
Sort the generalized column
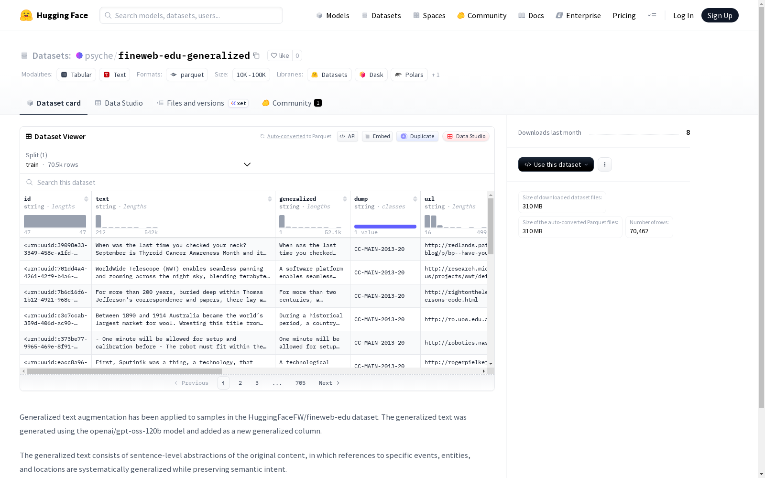[x=345, y=199]
